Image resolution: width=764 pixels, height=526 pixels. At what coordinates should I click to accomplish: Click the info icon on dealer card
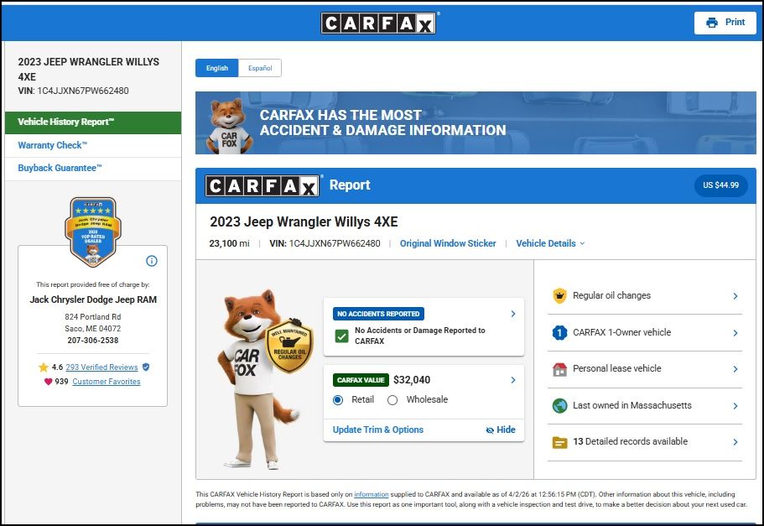tap(152, 261)
